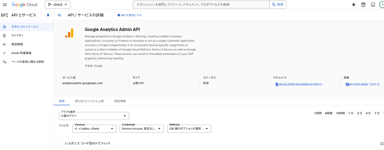Viewport: 384px width, 150px height.
Task: Click the blue 検索 search button
Action: point(278,5)
